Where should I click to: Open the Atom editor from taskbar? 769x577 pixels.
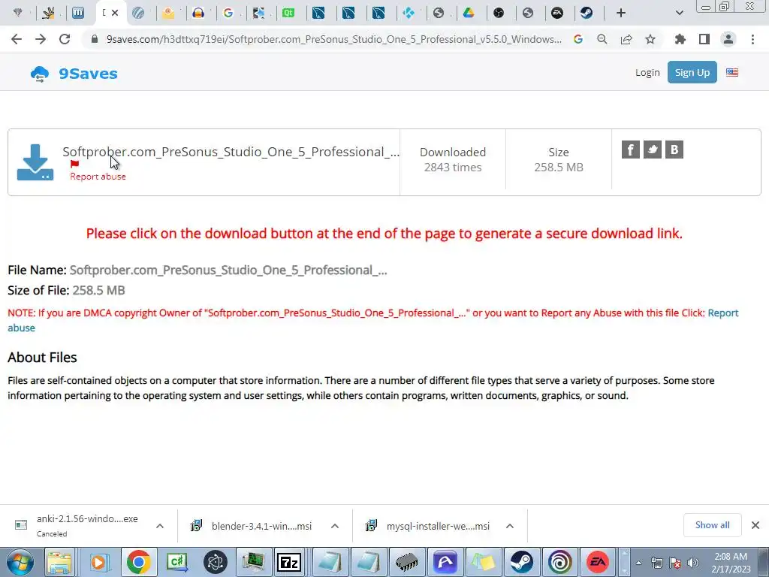pos(216,562)
